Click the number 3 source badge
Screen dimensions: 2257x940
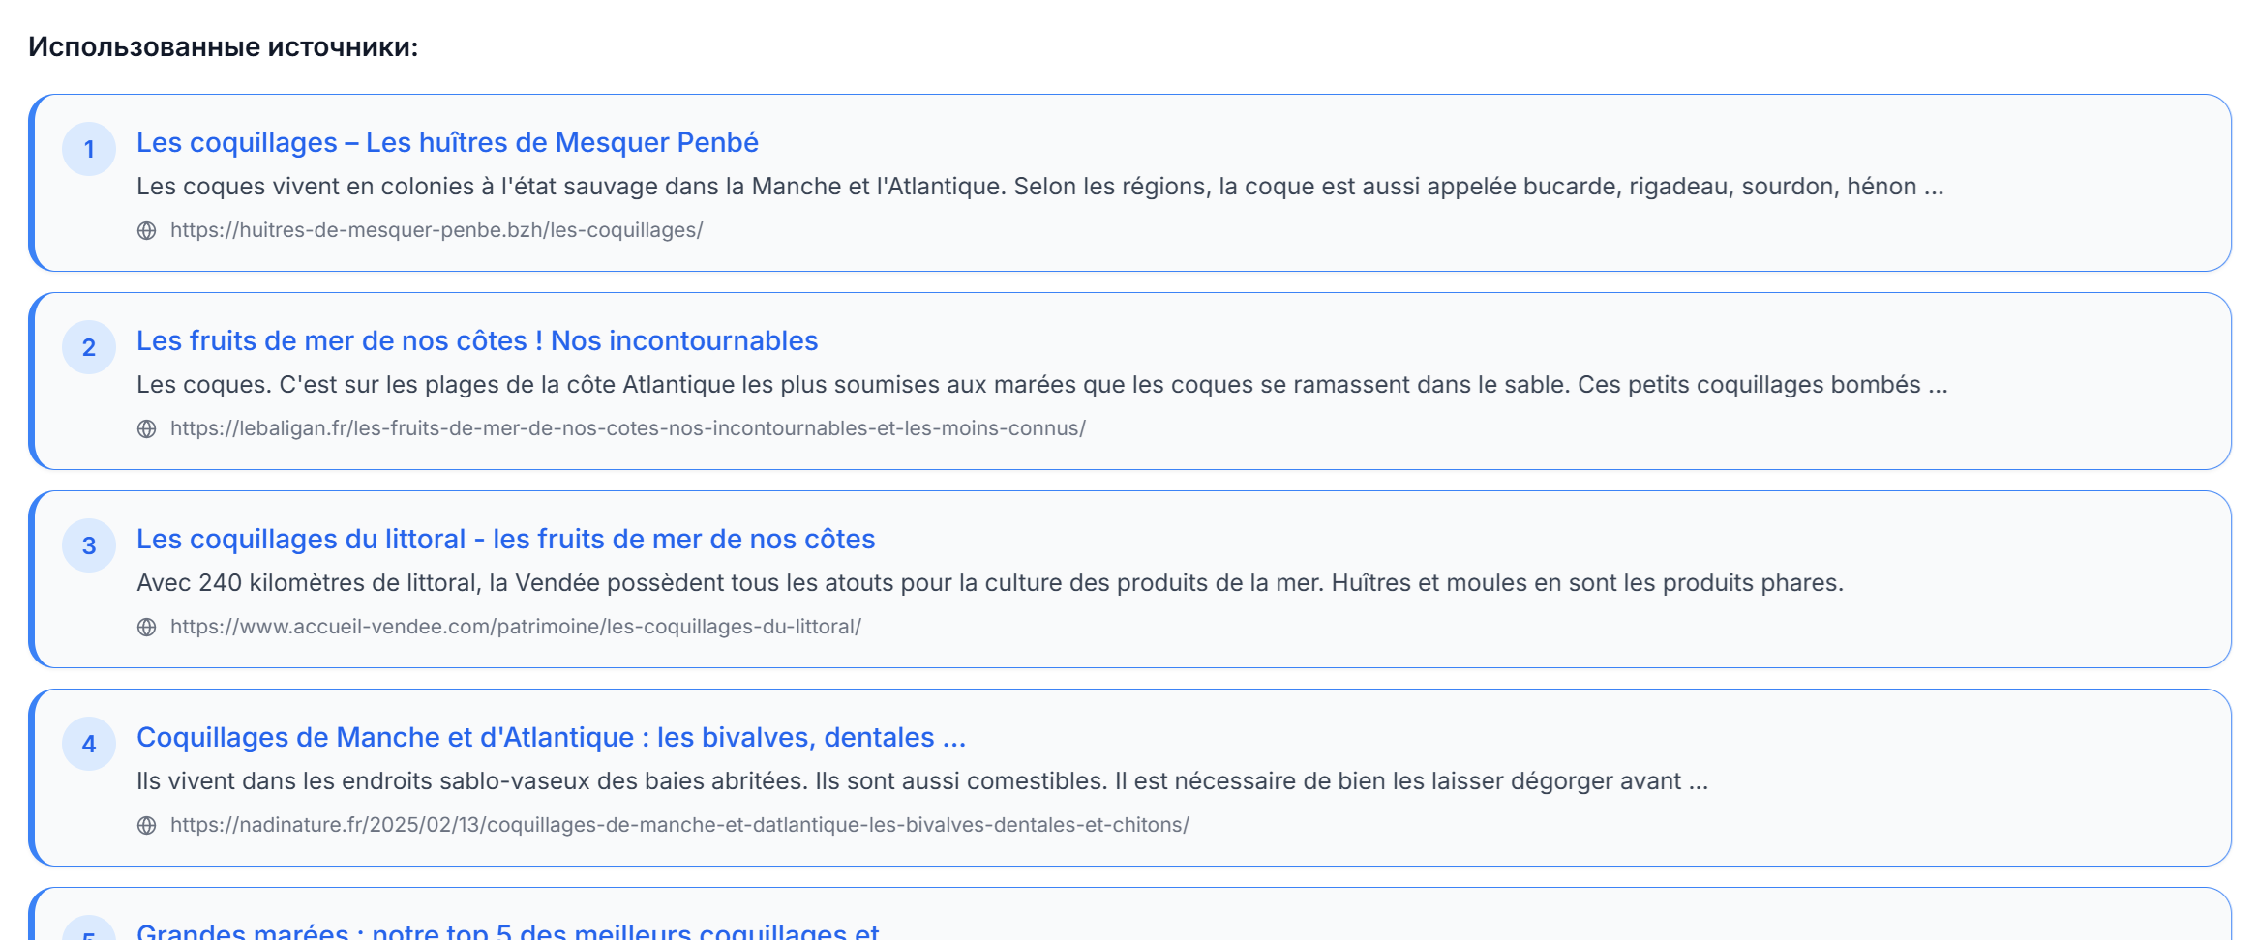click(x=89, y=545)
